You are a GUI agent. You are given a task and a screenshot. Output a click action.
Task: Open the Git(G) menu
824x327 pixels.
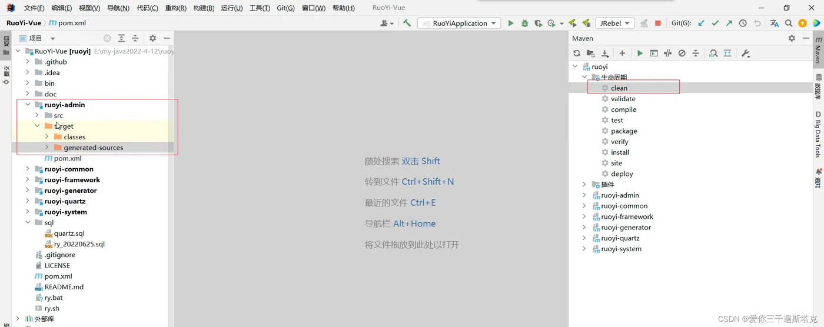point(286,8)
